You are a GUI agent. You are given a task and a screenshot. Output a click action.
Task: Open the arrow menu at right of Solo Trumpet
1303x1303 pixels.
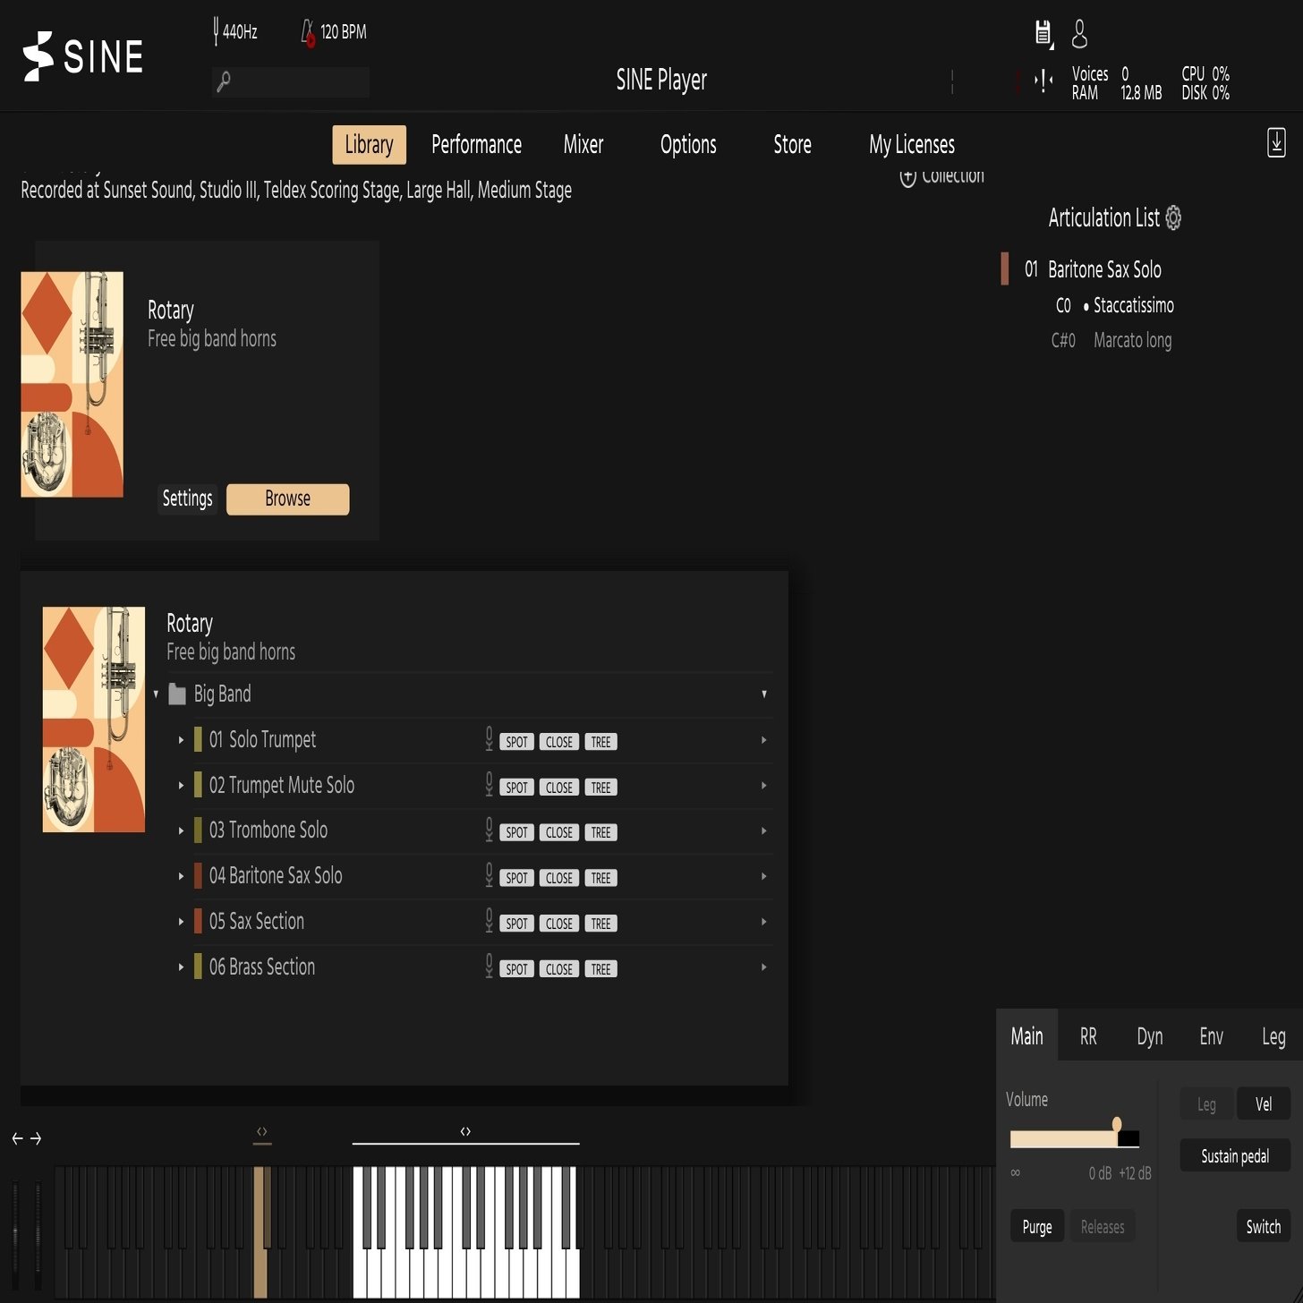[x=764, y=740]
